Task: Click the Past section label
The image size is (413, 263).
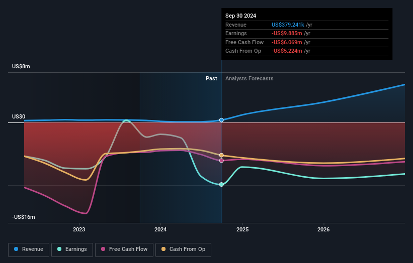Action: pyautogui.click(x=211, y=79)
